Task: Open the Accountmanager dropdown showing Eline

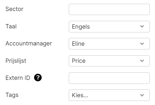Action: 109,44
